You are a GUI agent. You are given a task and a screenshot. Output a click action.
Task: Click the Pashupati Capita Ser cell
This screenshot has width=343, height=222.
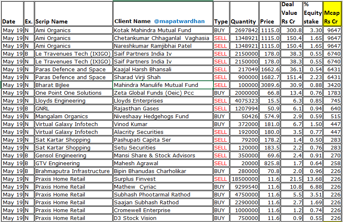pyautogui.click(x=163, y=140)
